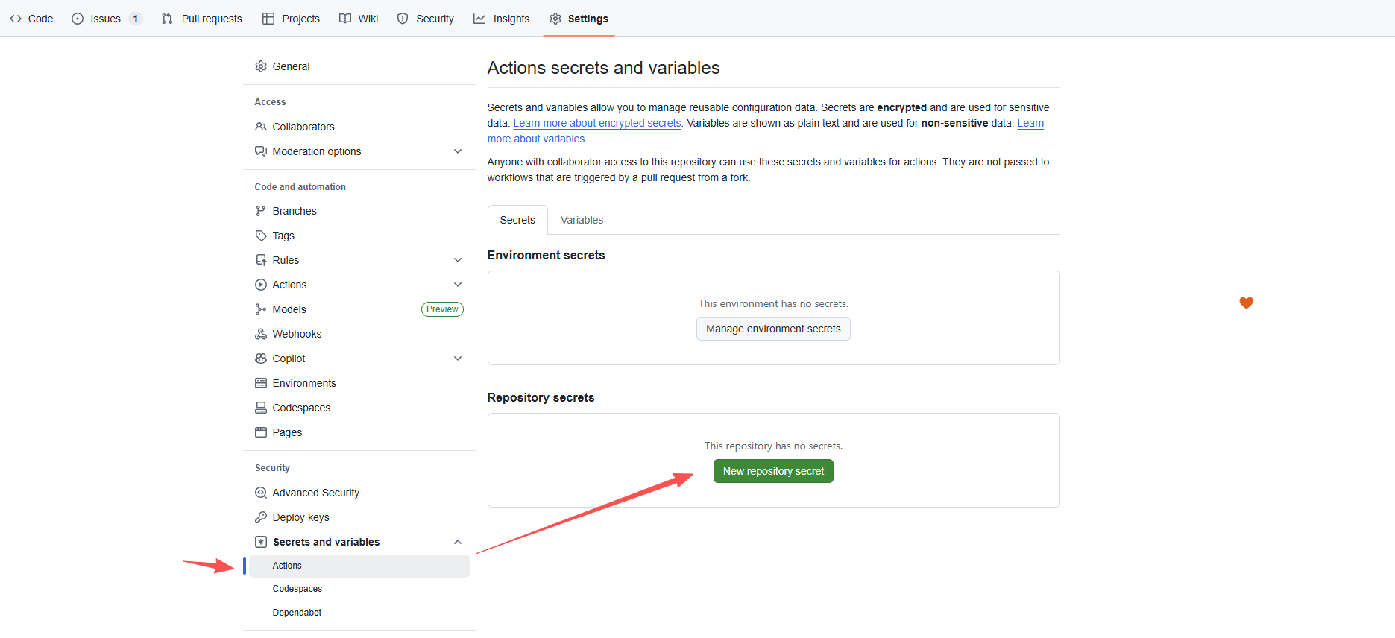Open the Environments settings page
This screenshot has height=638, width=1395.
point(359,383)
